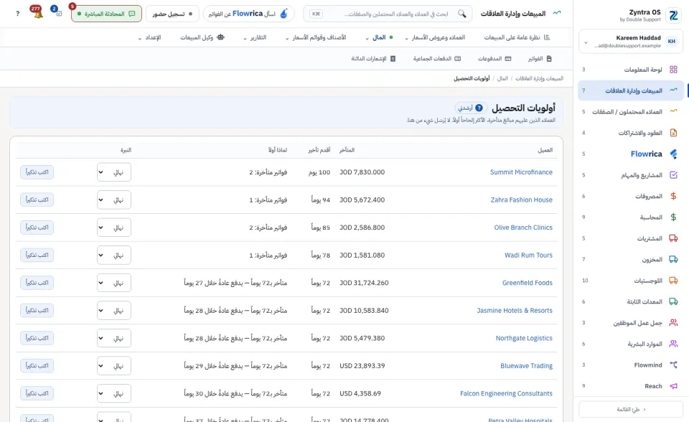Image resolution: width=689 pixels, height=422 pixels.
Task: Open لوحة المعلومات dashboard sidebar icon
Action: click(673, 70)
